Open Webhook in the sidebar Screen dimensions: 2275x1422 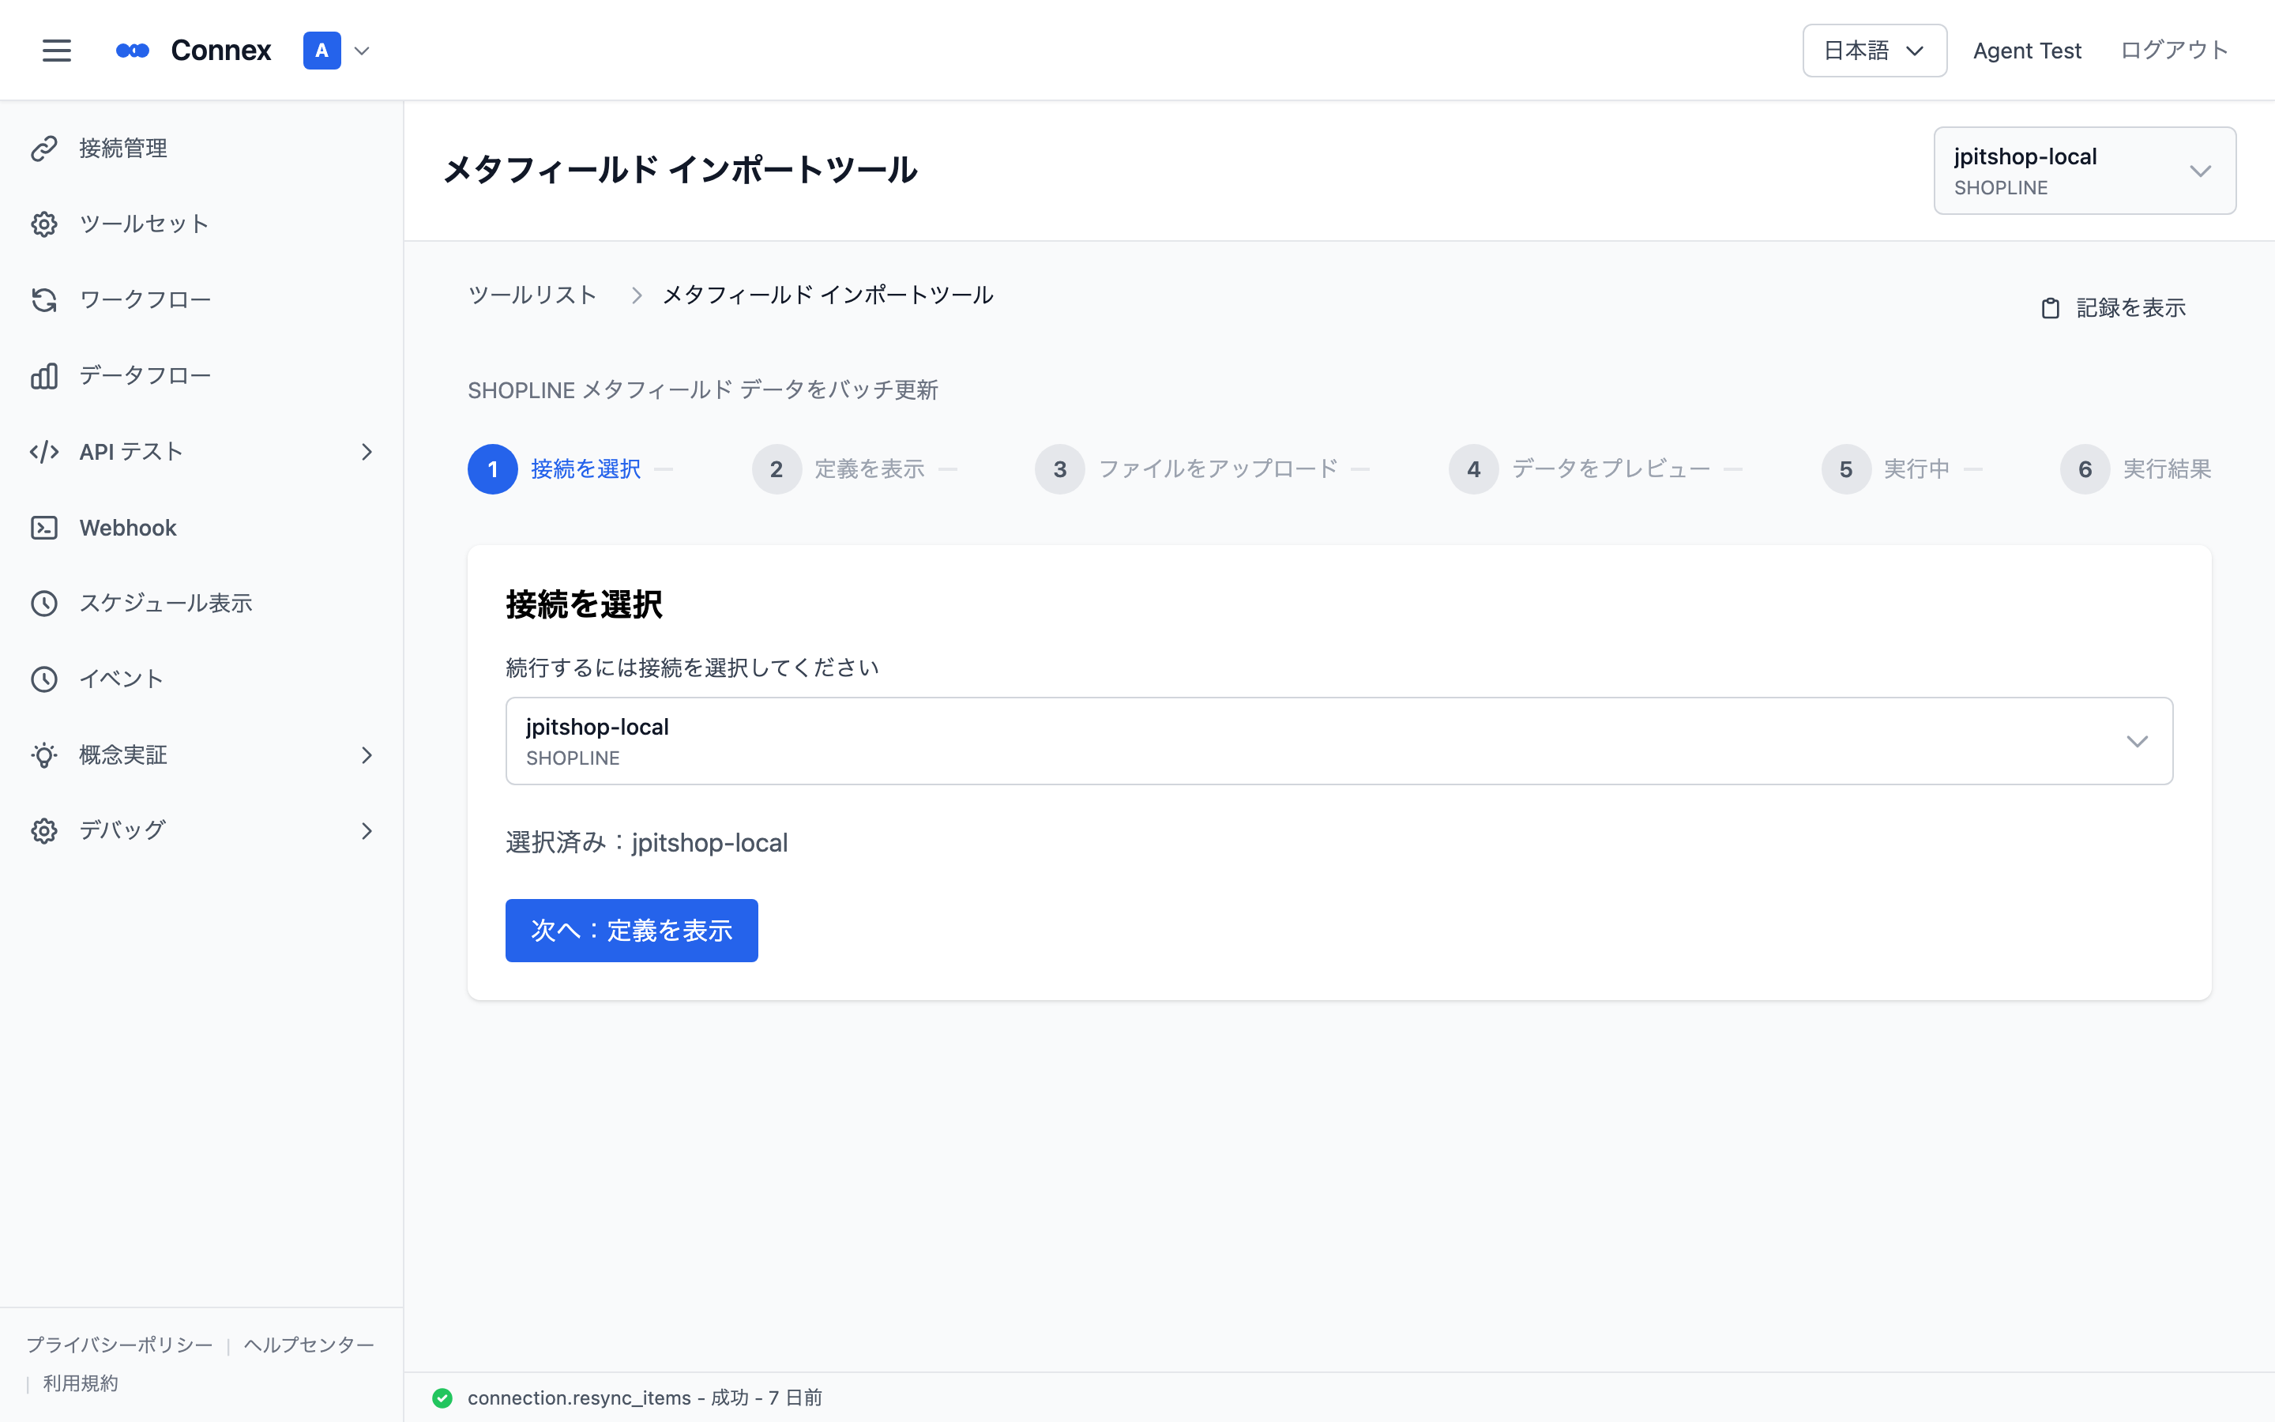[201, 528]
